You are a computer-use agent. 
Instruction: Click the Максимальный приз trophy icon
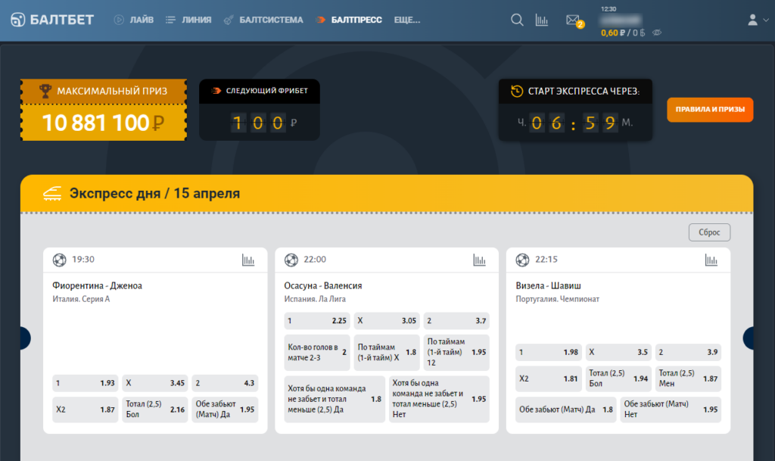(45, 91)
